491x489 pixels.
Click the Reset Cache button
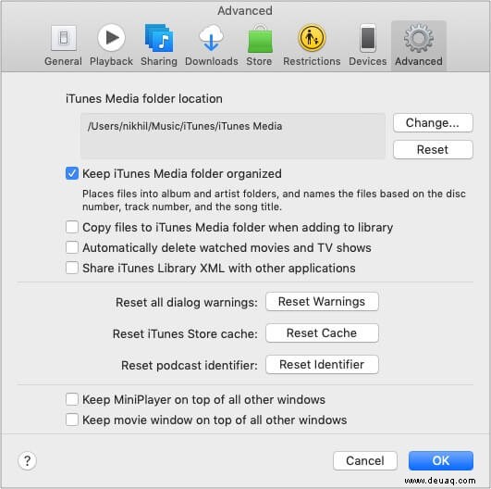(322, 332)
